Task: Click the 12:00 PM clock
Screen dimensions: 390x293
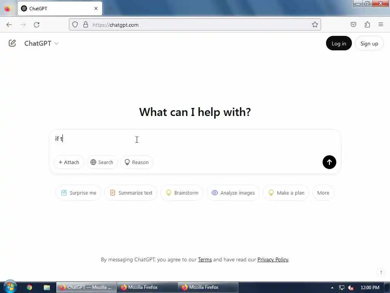Action: (x=370, y=288)
